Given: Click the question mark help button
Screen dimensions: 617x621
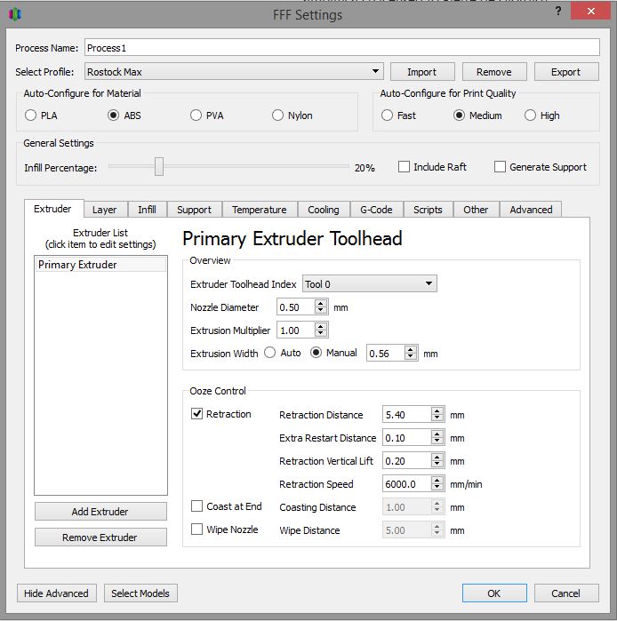Looking at the screenshot, I should click(x=557, y=12).
